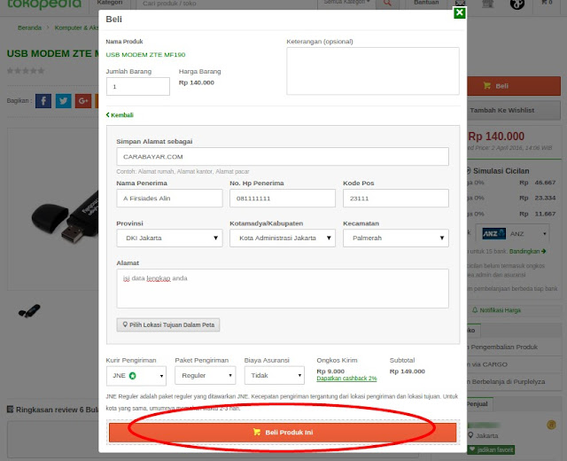Click the Beranda breadcrumb link

[29, 27]
